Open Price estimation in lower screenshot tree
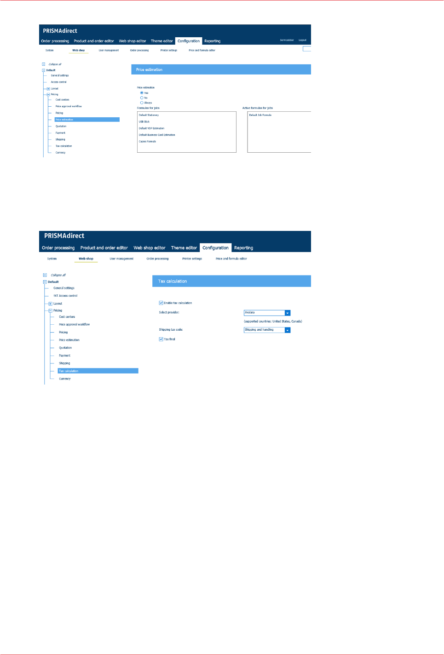The image size is (444, 655). 69,340
